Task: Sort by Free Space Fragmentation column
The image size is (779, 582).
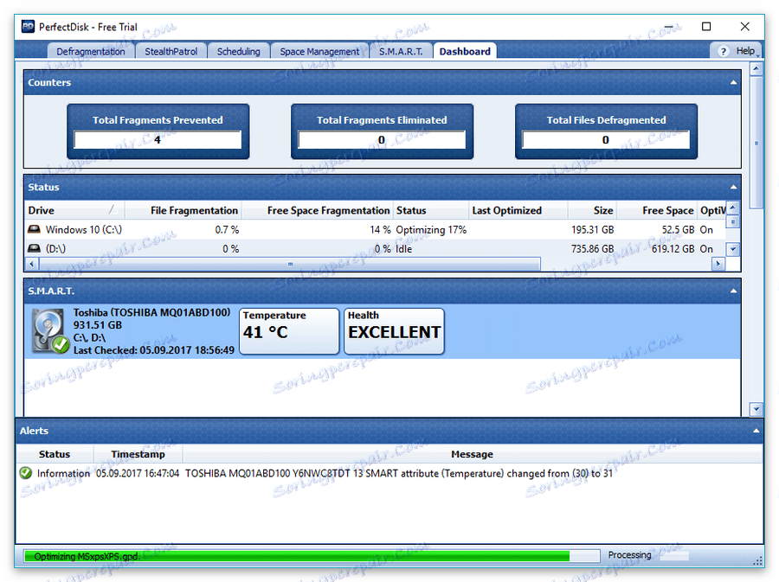Action: coord(318,210)
